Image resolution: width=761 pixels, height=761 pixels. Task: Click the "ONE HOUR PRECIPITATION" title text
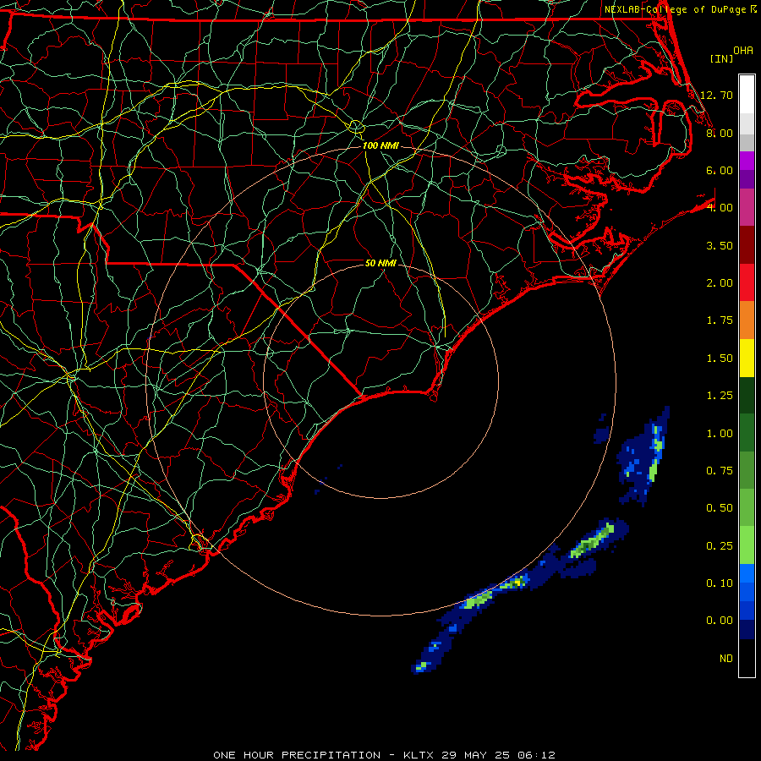click(x=297, y=755)
